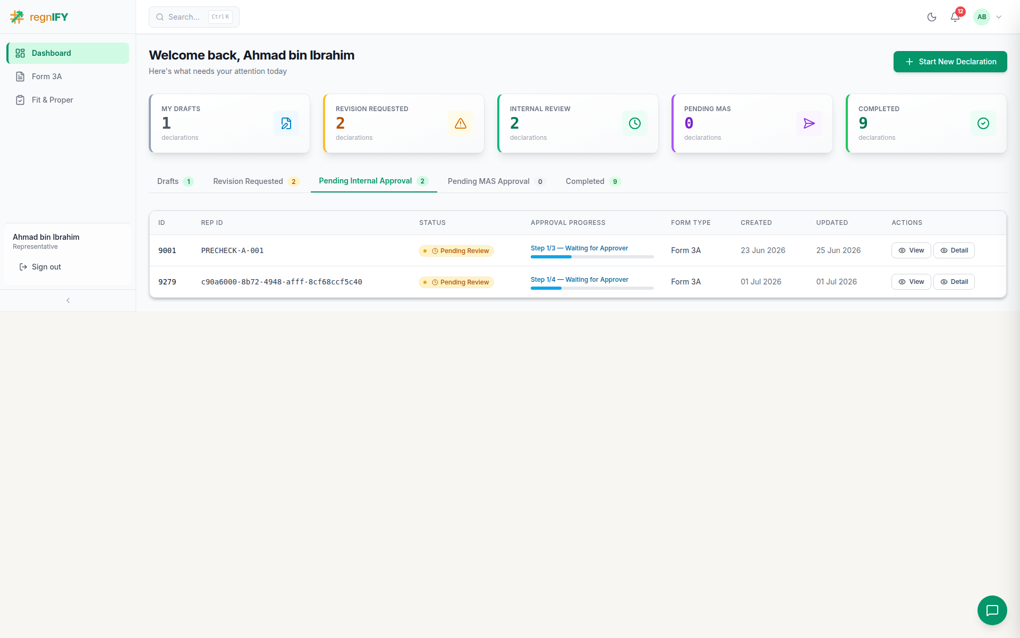The height and width of the screenshot is (638, 1020).
Task: Switch to the Pending MAS Approval tab
Action: [496, 181]
